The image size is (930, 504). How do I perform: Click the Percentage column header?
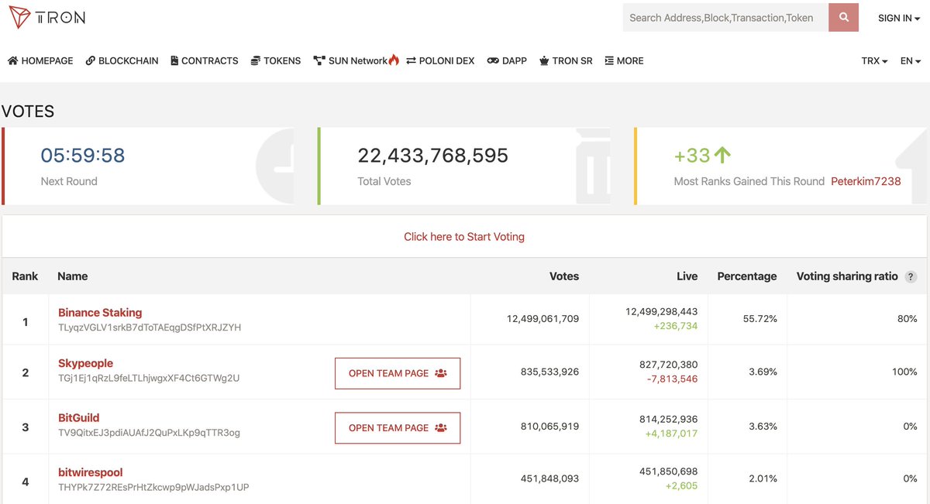[x=747, y=276]
